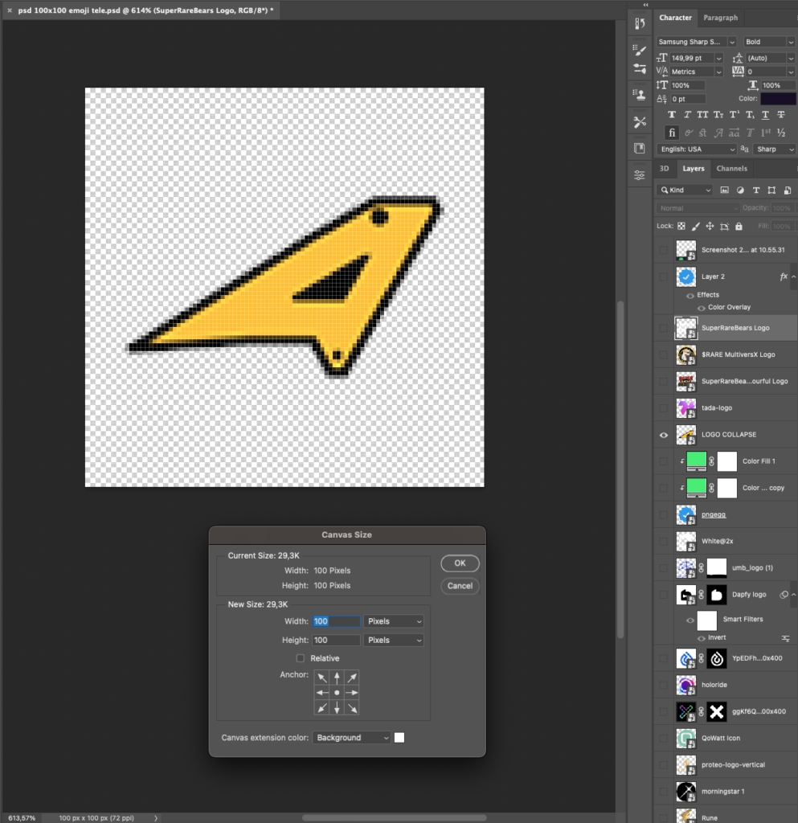Click the Faux Bold style icon
The width and height of the screenshot is (798, 823).
click(671, 115)
